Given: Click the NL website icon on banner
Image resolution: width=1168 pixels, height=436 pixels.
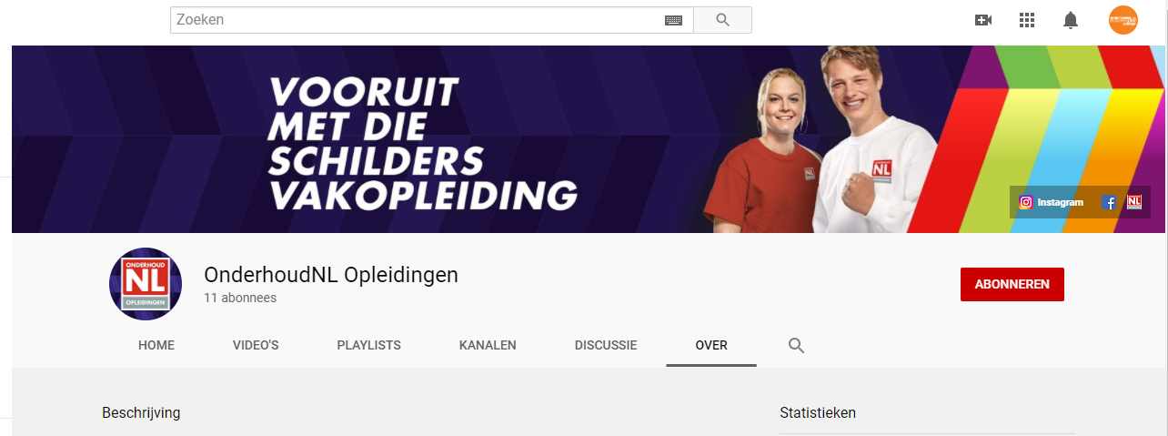Looking at the screenshot, I should (1134, 202).
